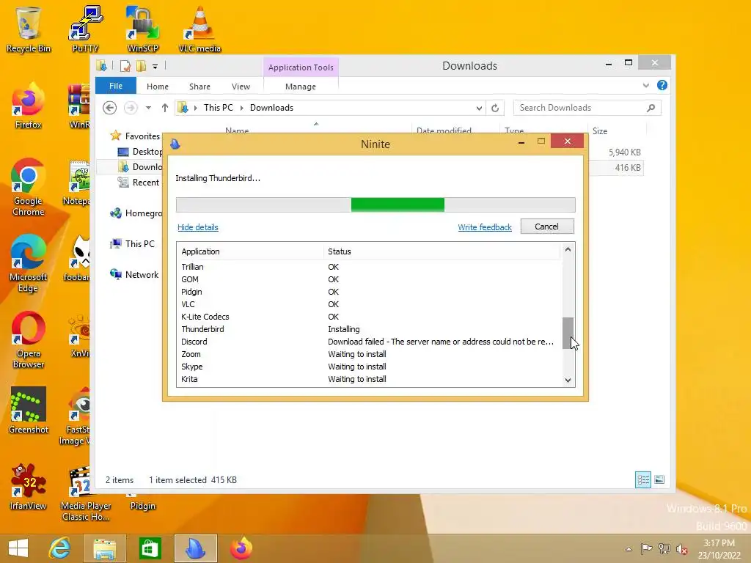Open Media Player Classic desktop icon

(86, 493)
